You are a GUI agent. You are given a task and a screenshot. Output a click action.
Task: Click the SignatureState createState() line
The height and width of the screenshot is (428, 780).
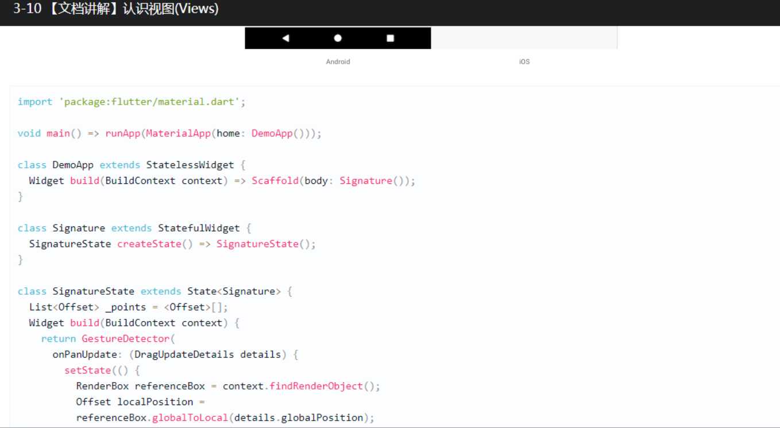pyautogui.click(x=172, y=244)
